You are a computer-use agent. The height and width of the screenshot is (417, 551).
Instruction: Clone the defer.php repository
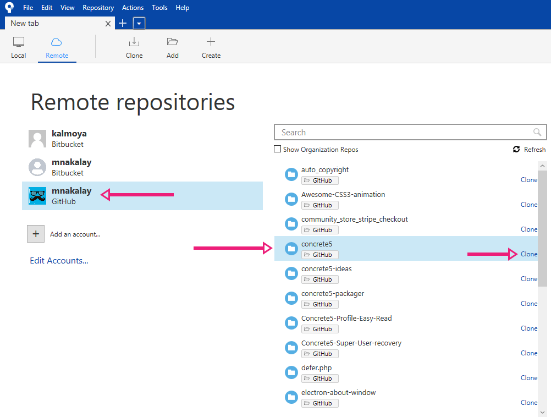[x=529, y=377]
